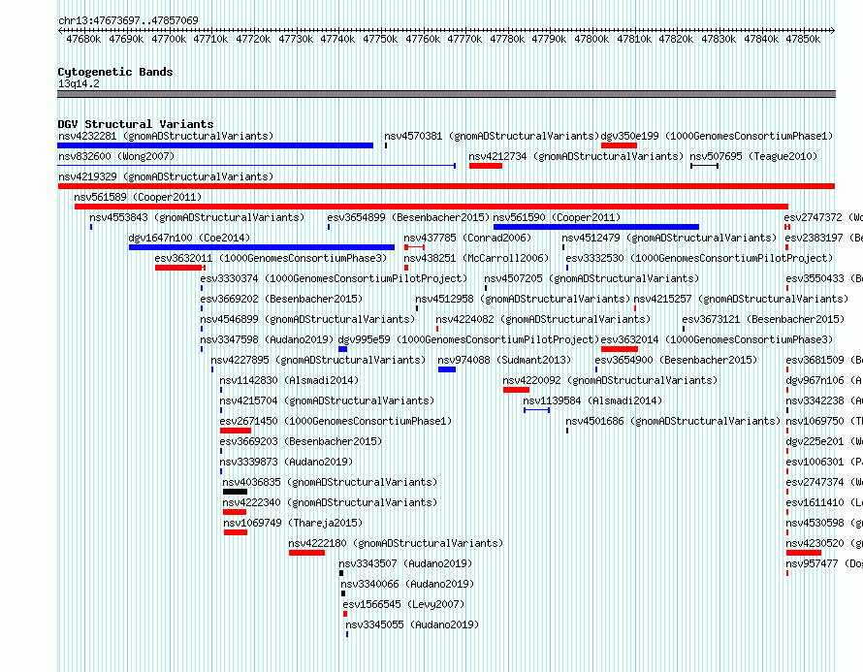Open nsv4212734 variant label

[x=576, y=156]
